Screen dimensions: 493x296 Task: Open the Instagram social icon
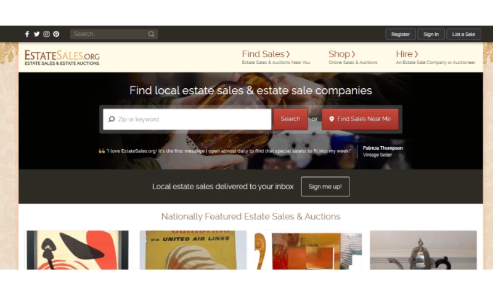pos(46,34)
